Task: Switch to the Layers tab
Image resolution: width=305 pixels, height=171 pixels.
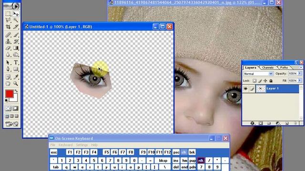Action: (x=251, y=67)
